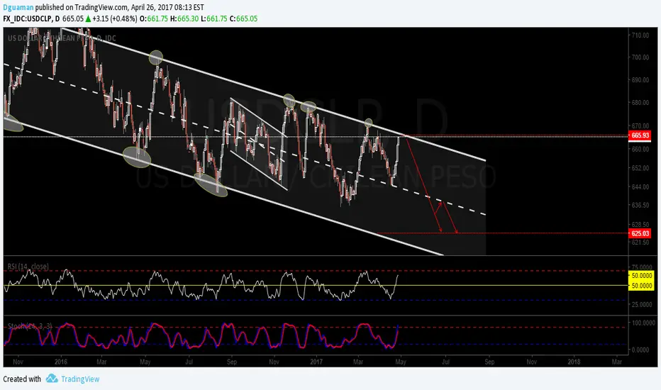661x390 pixels.
Task: Click the 690.00 price axis label
Action: point(640,80)
